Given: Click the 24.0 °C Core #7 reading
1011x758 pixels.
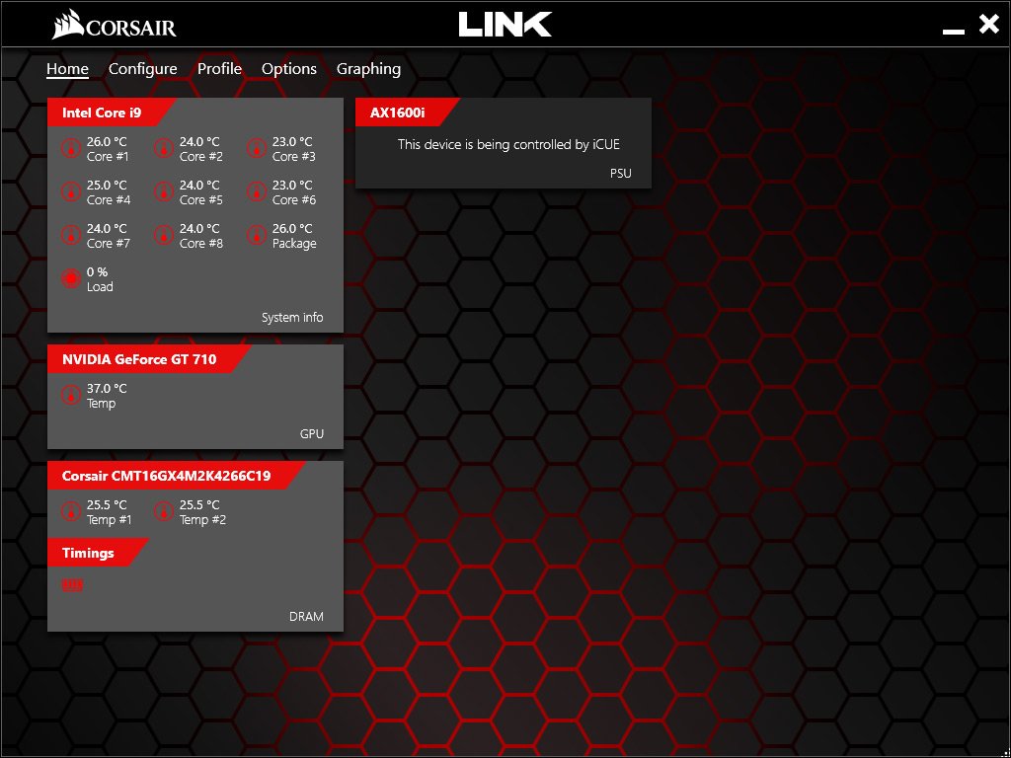Looking at the screenshot, I should pyautogui.click(x=107, y=228).
